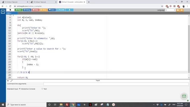Open the Language dropdown

click(170, 10)
